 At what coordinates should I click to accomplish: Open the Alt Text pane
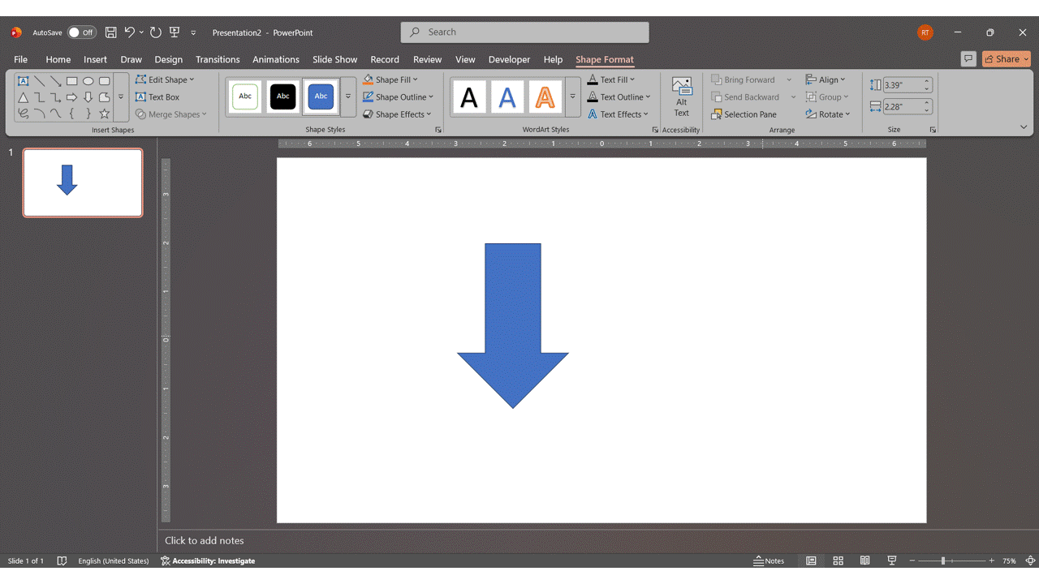pyautogui.click(x=682, y=97)
